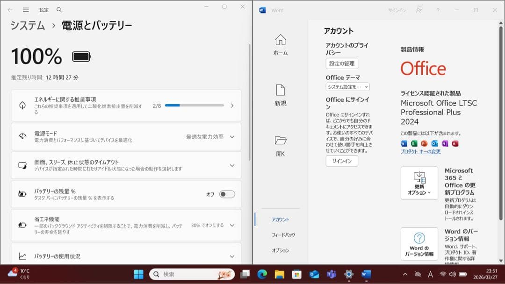Click the estimated time 12 時間 27 分 text
This screenshot has height=284, width=505.
(x=62, y=78)
